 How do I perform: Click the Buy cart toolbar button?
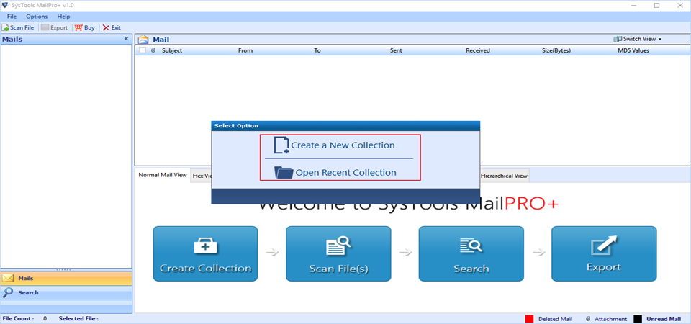tap(85, 27)
